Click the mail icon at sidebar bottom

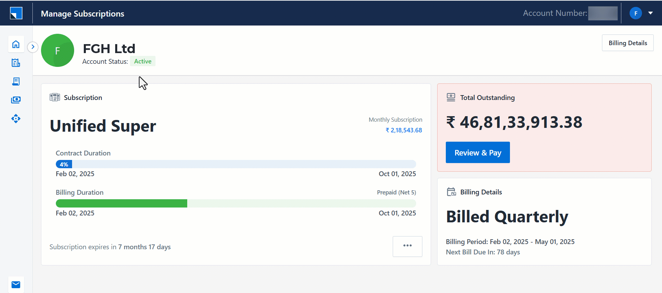[x=16, y=285]
